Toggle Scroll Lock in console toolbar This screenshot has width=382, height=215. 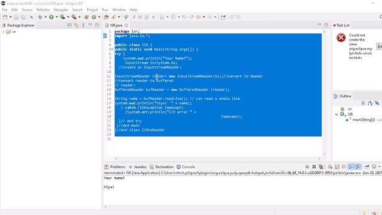tap(337, 167)
